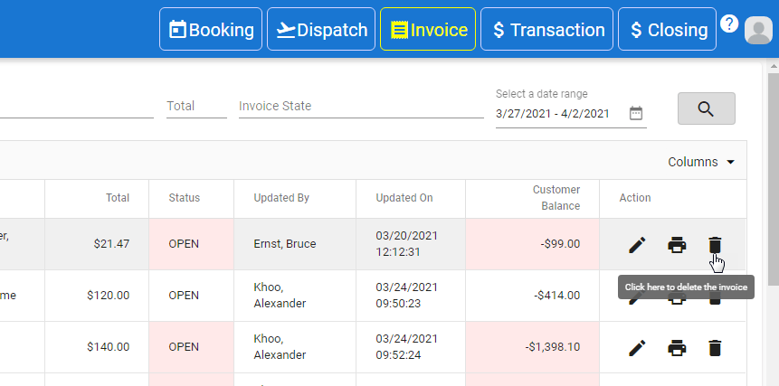The image size is (779, 386).
Task: Edit the $21.47 invoice with pencil icon
Action: [637, 245]
